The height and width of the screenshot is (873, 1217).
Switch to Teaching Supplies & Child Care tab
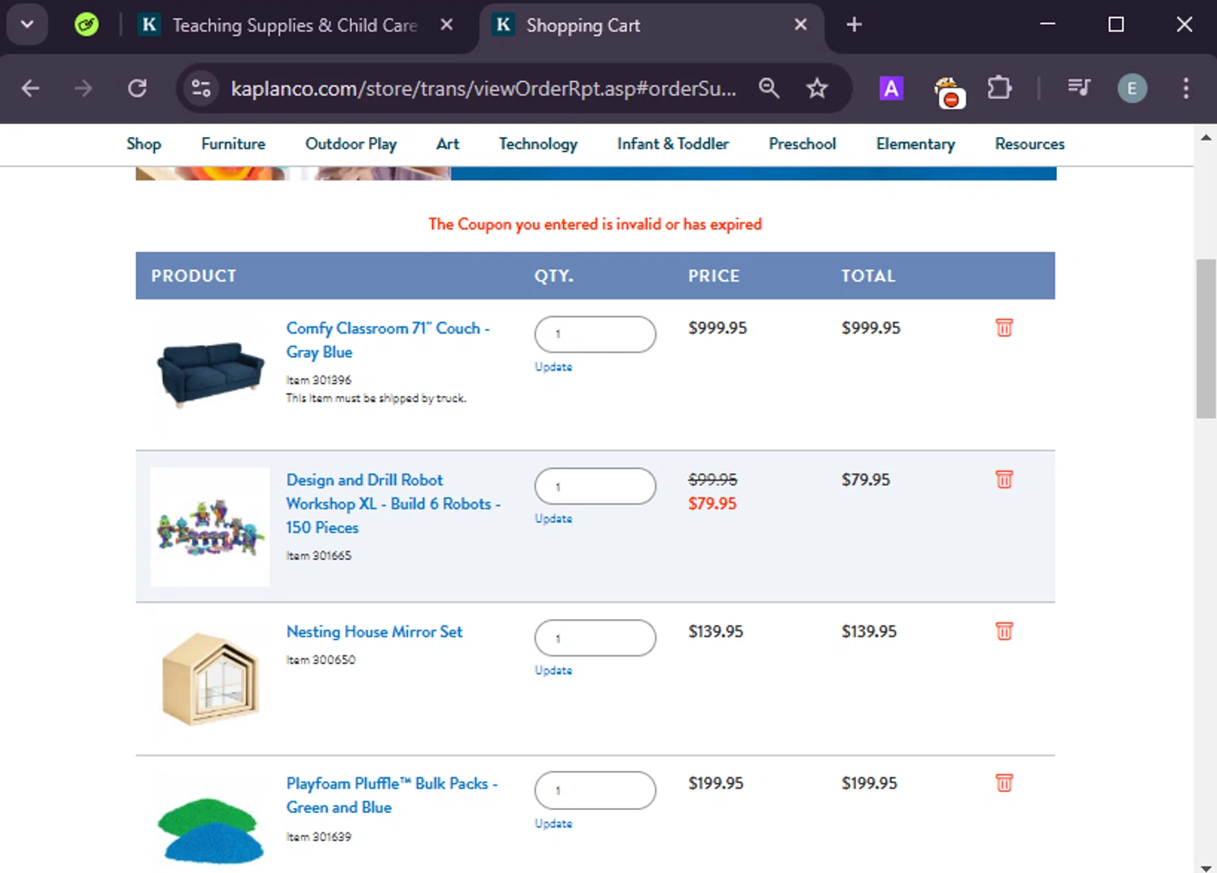coord(295,25)
